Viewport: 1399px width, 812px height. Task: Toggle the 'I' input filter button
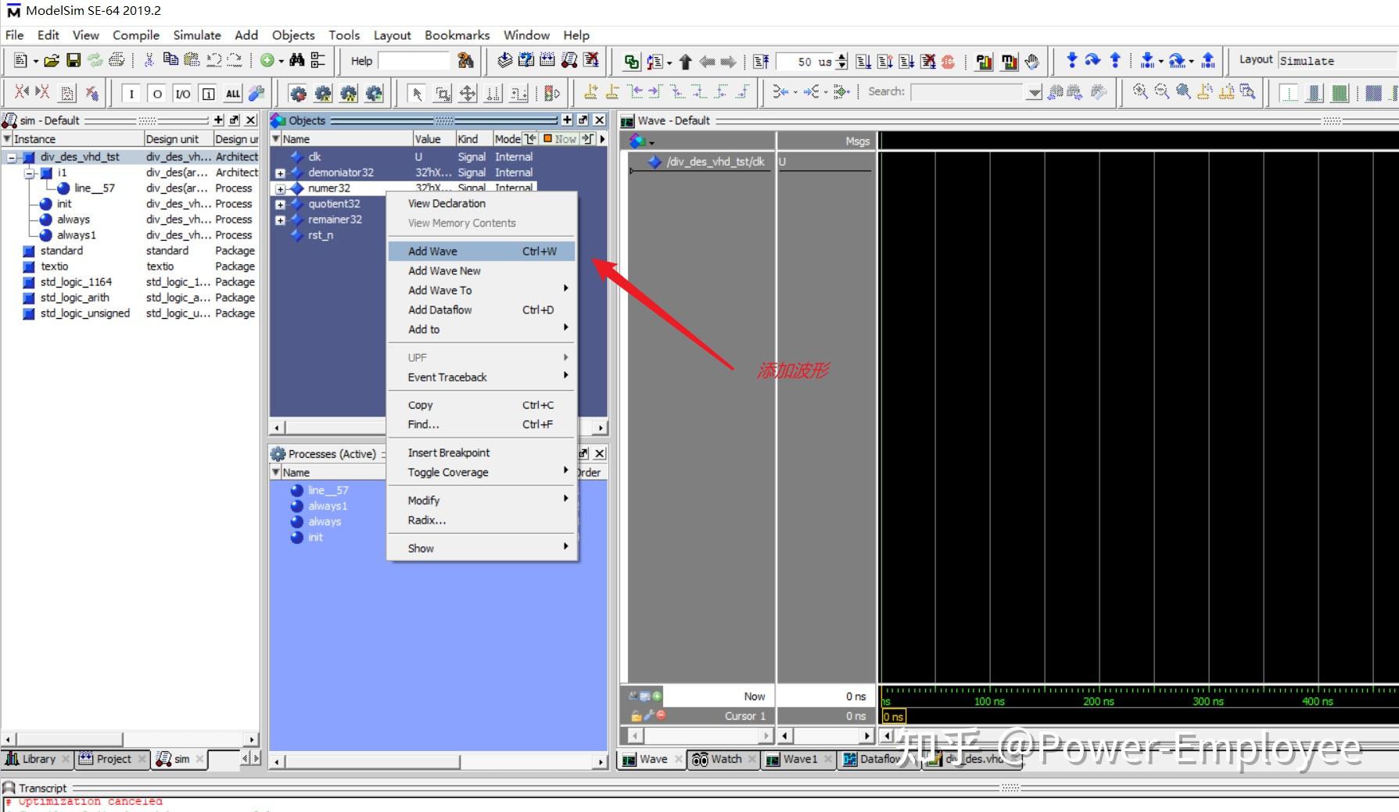click(x=131, y=94)
